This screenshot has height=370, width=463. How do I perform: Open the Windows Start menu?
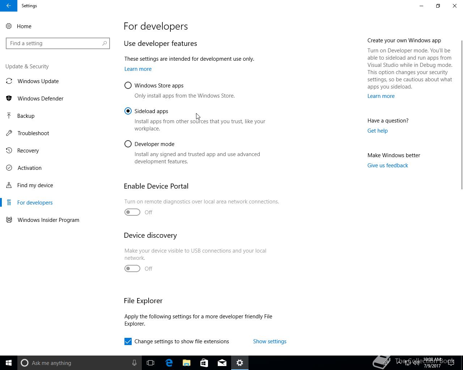point(9,363)
